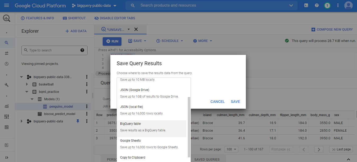Open the dashboard tiles sidebar icon
Screen dimensions: 357x162
(x=7, y=117)
